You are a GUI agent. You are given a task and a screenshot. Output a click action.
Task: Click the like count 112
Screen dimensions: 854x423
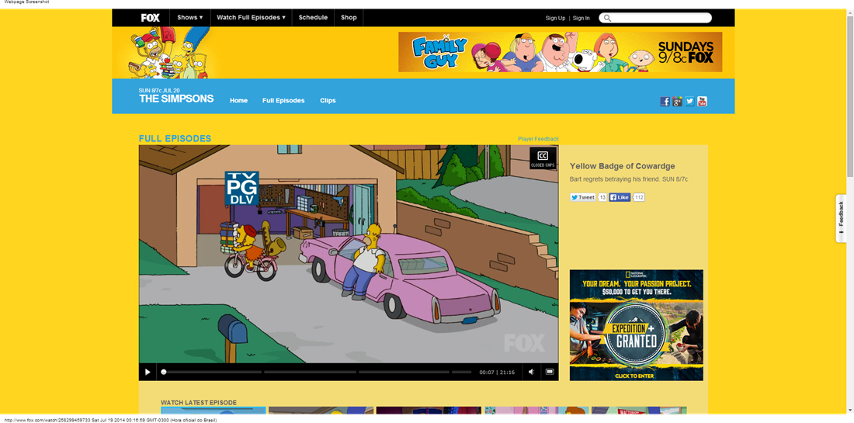pos(640,198)
